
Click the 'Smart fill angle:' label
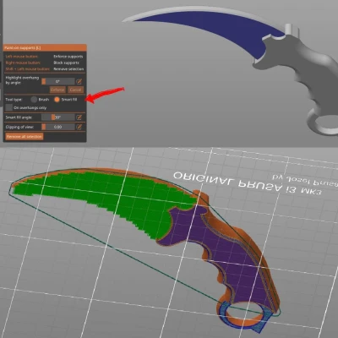(x=19, y=117)
